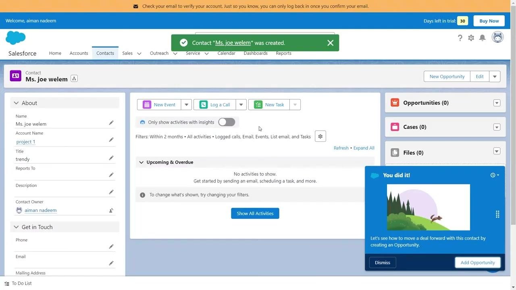Edit the Account Name pencil icon
Screen dimensions: 516x290
click(x=111, y=140)
